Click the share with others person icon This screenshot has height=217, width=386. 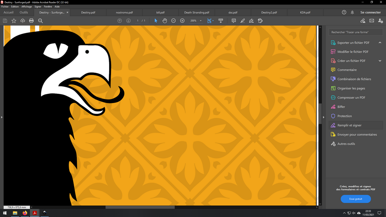coord(381,21)
